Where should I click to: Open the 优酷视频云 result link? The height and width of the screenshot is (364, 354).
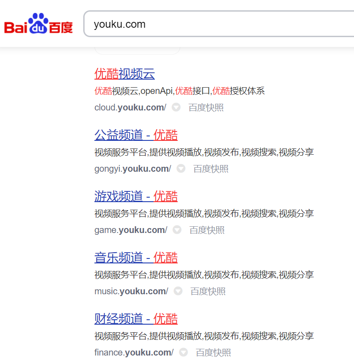click(124, 74)
